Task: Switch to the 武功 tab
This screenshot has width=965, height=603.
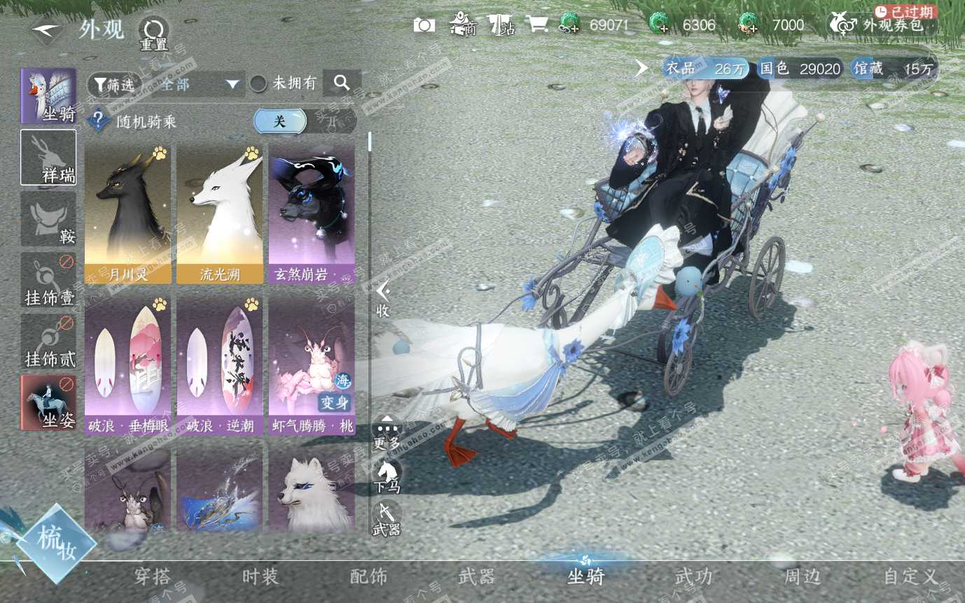Action: click(693, 577)
